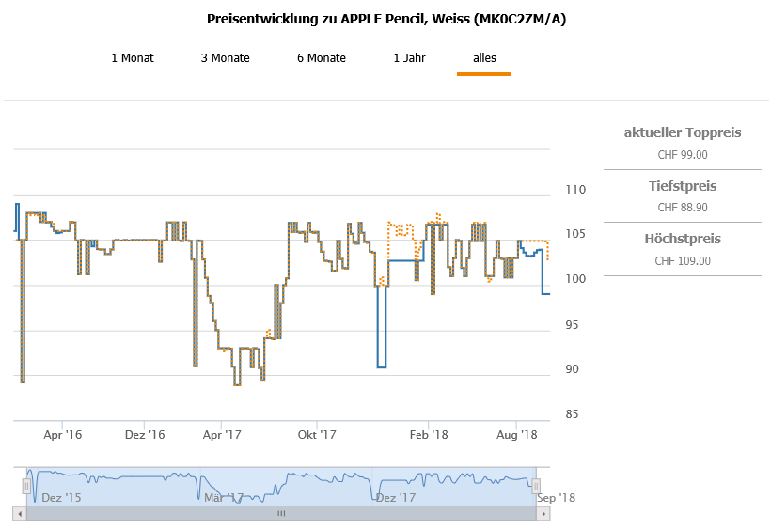The height and width of the screenshot is (529, 771).
Task: Click the right navigator range handle
Action: pos(536,485)
